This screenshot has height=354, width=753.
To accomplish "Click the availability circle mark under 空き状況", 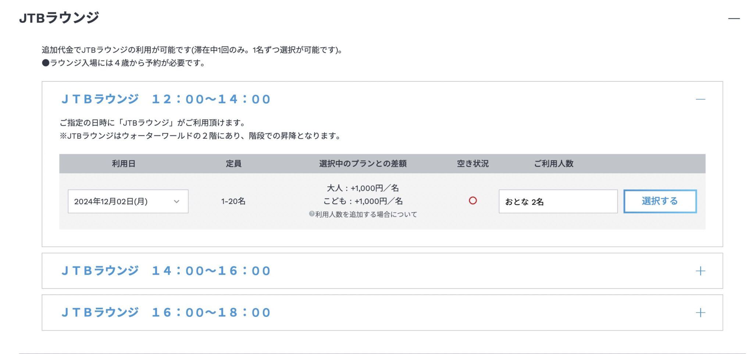I will point(472,201).
